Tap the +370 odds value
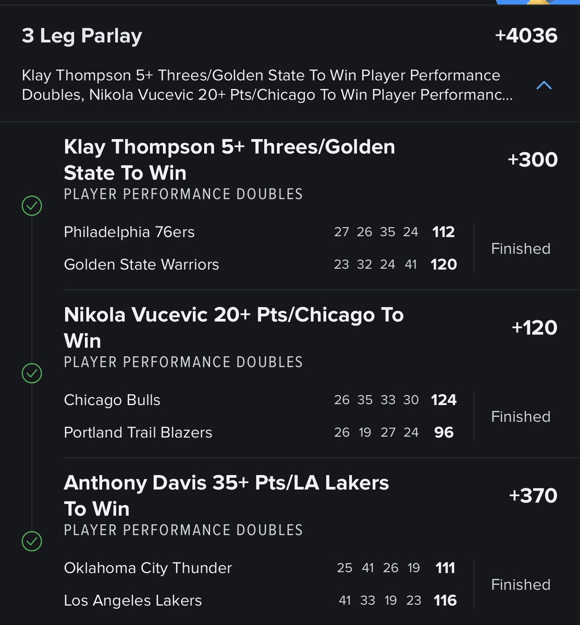580x625 pixels. tap(533, 495)
